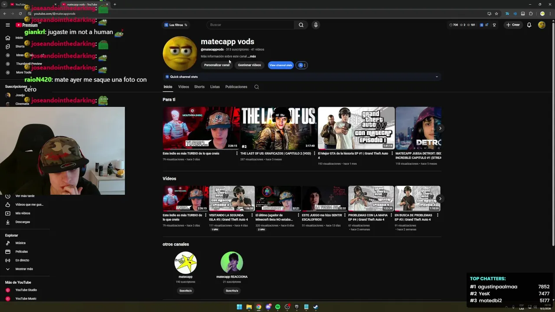
Task: Open the vidIQ options dots beside View channel stats
Action: pyautogui.click(x=301, y=65)
